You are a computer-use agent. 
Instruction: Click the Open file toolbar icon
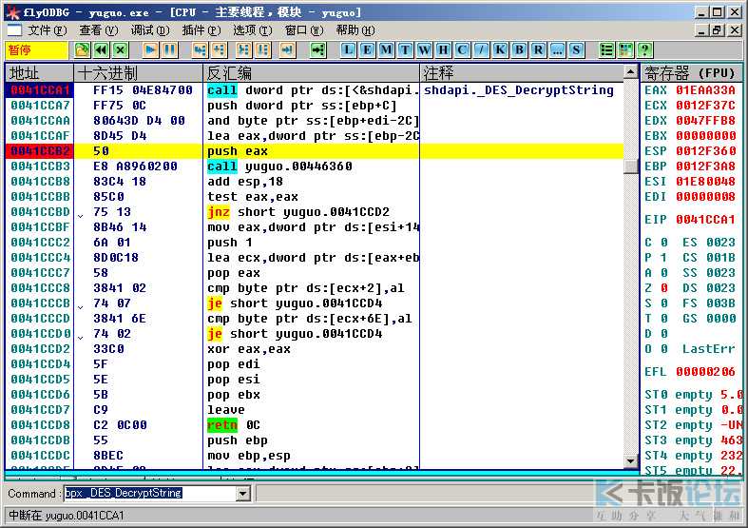click(x=82, y=50)
